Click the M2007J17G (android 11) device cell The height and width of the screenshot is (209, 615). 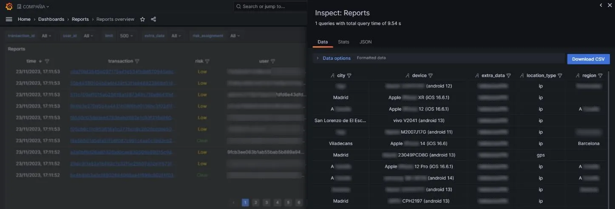pos(419,132)
